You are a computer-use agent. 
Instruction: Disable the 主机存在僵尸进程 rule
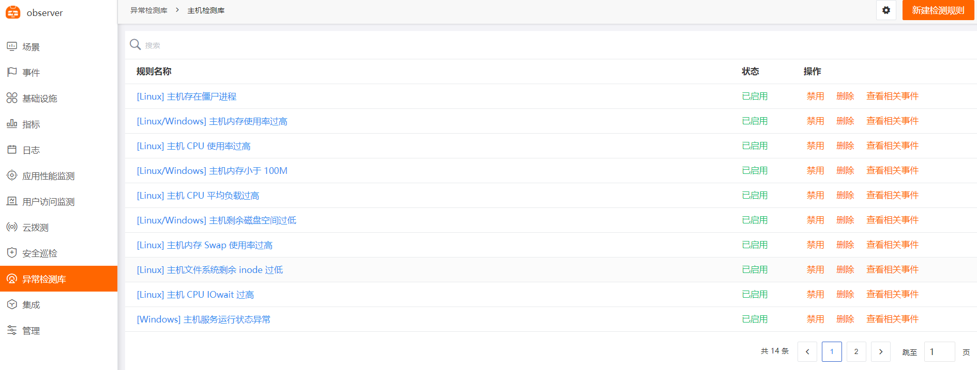coord(815,96)
